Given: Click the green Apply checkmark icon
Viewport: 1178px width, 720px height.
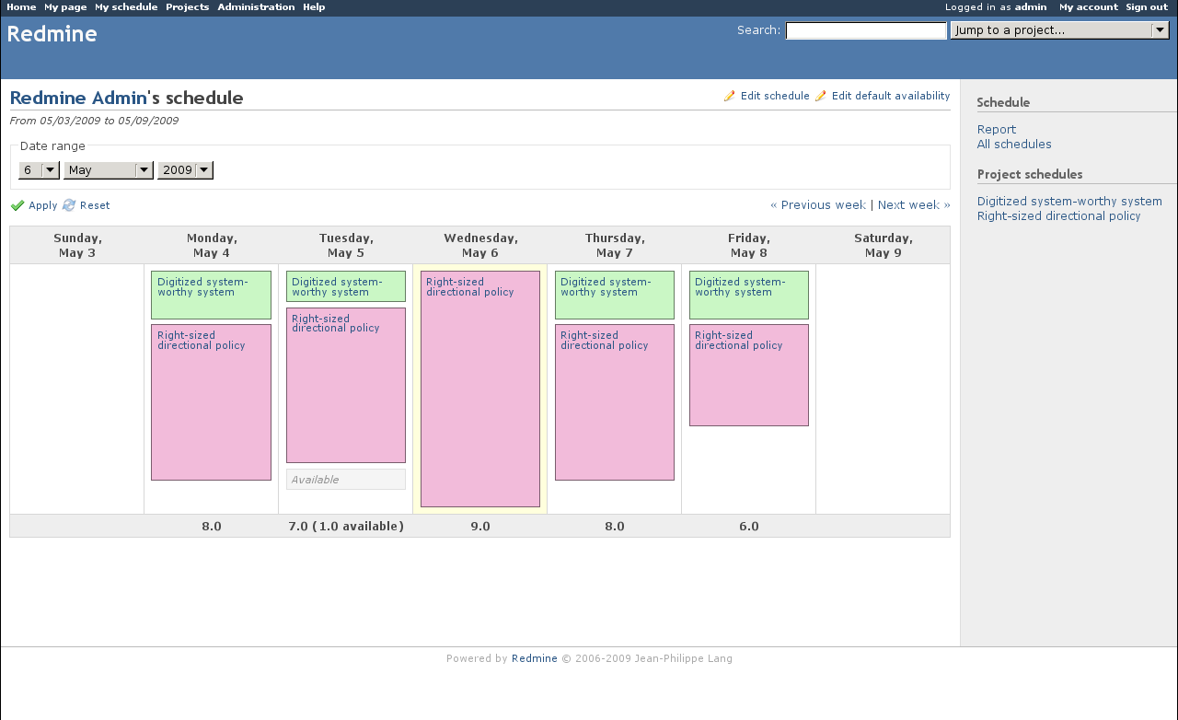Looking at the screenshot, I should point(17,205).
